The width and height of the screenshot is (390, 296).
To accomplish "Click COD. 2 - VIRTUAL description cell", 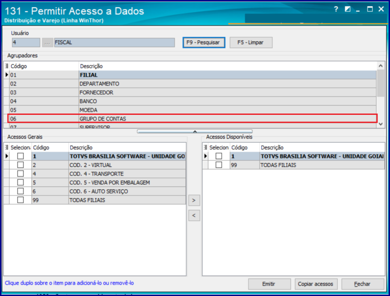I will coord(127,165).
